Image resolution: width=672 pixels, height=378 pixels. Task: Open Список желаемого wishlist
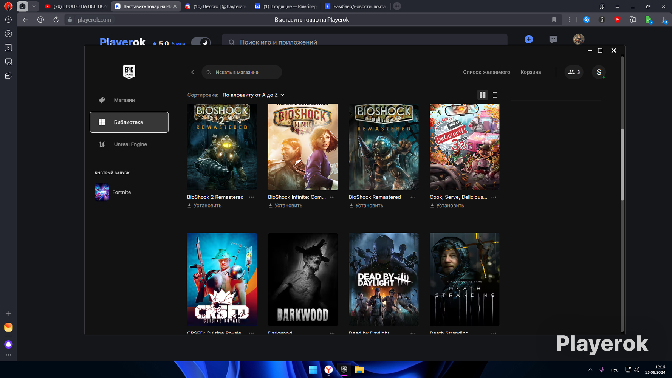point(486,72)
